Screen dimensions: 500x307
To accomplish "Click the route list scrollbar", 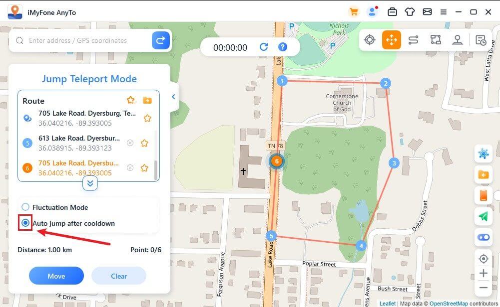I will coord(156,170).
